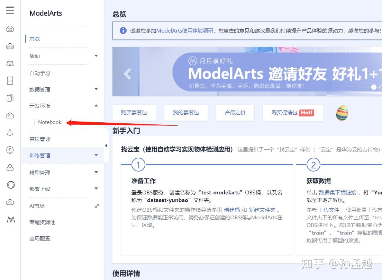Click the stacked cloud disk icon
382x280 pixels.
tap(10, 98)
